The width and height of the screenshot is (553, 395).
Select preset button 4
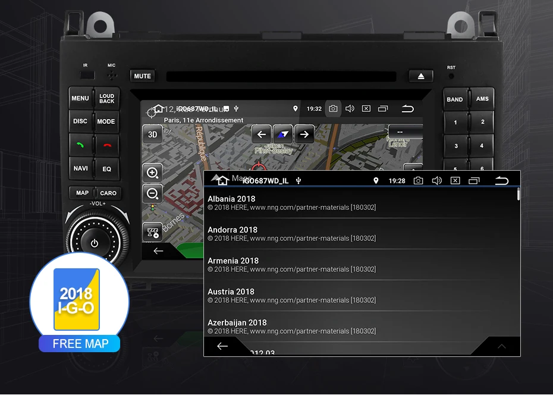pos(482,145)
